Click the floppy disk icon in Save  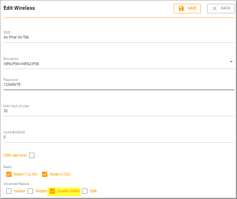pos(181,8)
